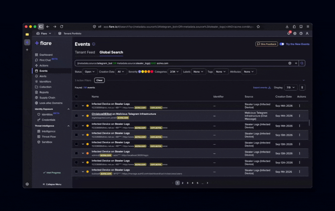
Task: Select the Global Search tab
Action: point(111,52)
